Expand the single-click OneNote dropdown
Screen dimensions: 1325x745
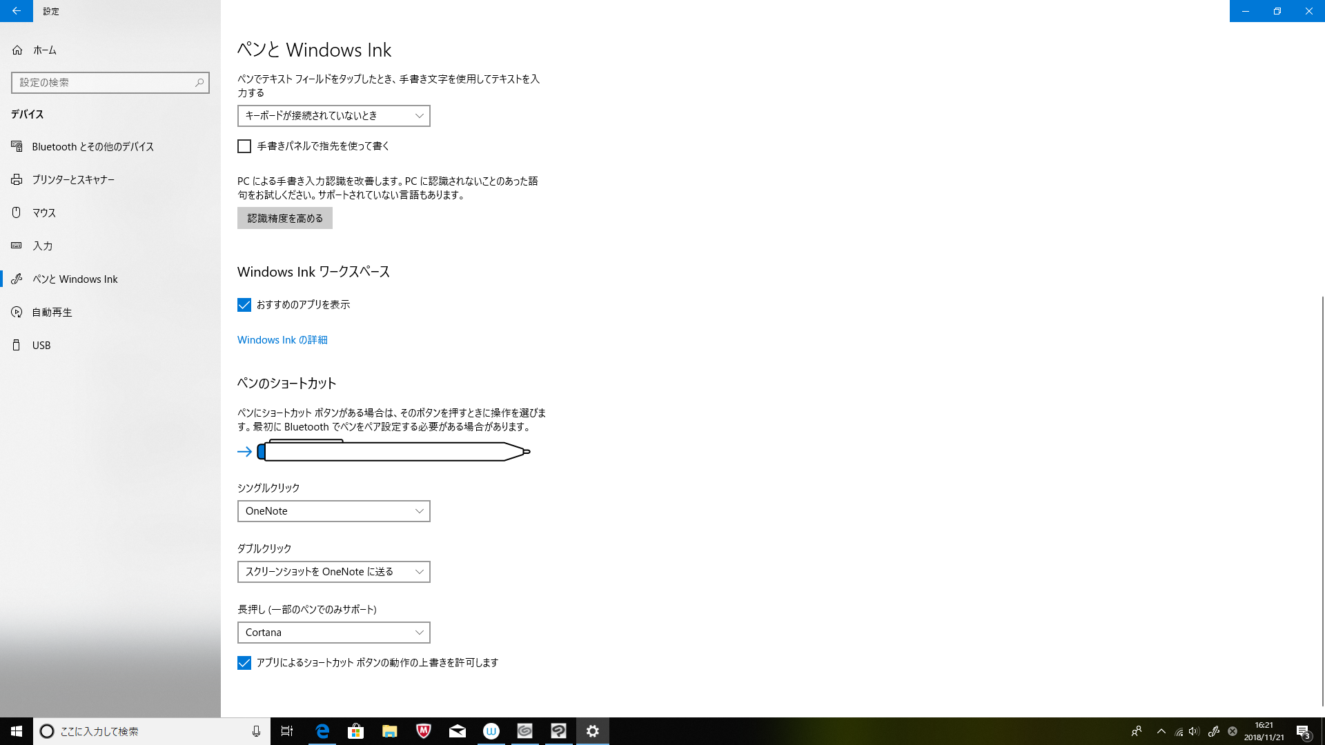333,511
